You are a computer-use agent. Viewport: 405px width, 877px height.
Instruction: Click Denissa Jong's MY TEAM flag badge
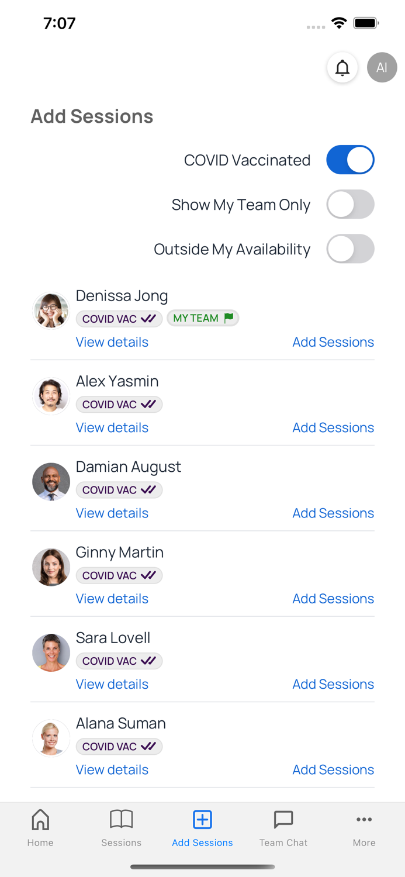pos(203,318)
